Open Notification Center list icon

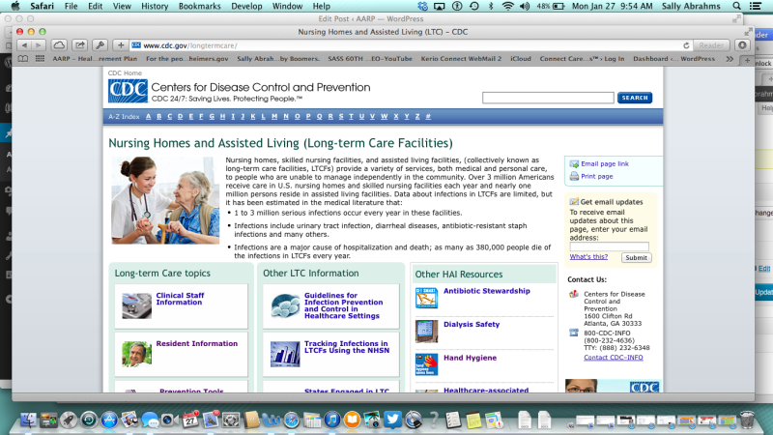(756, 7)
